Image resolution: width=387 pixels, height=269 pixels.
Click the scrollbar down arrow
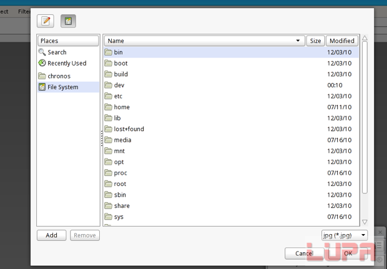click(365, 222)
